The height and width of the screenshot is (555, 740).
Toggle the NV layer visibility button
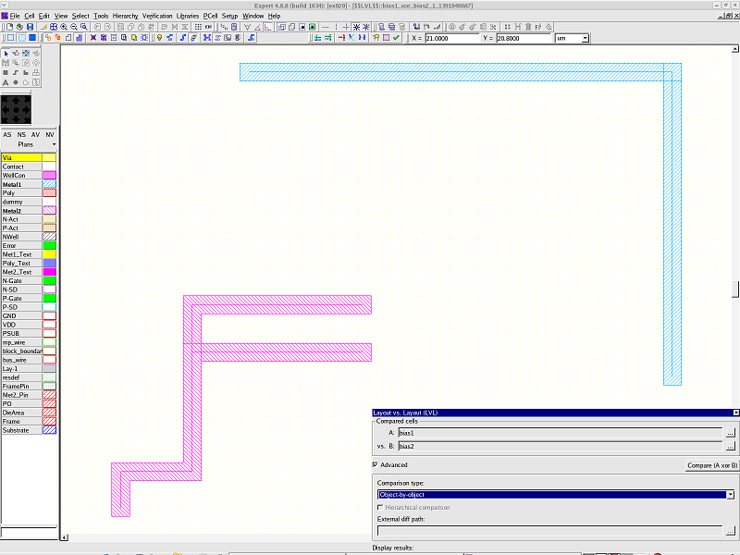pyautogui.click(x=50, y=135)
